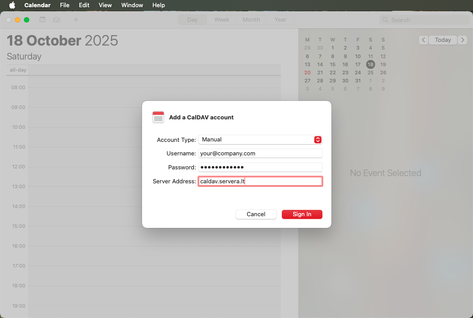Go to the previous month with the left chevron
Viewport: 473px width, 318px height.
[423, 40]
